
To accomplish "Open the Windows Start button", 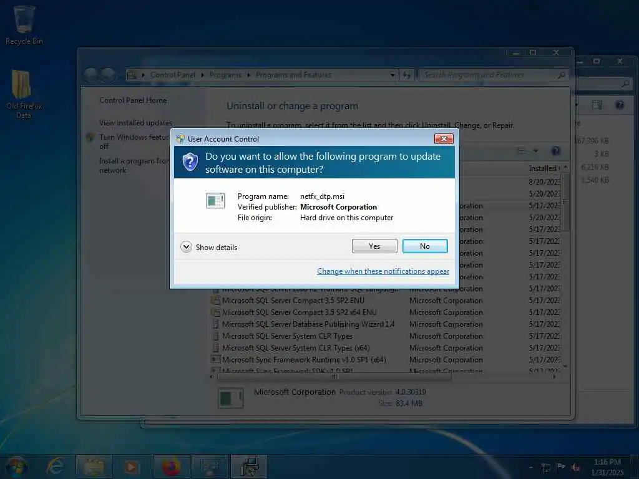I will [17, 467].
